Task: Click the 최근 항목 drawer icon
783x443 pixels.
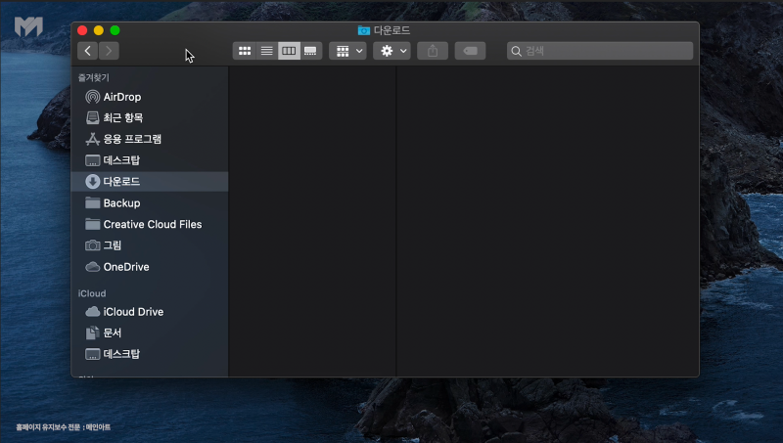Action: tap(92, 117)
